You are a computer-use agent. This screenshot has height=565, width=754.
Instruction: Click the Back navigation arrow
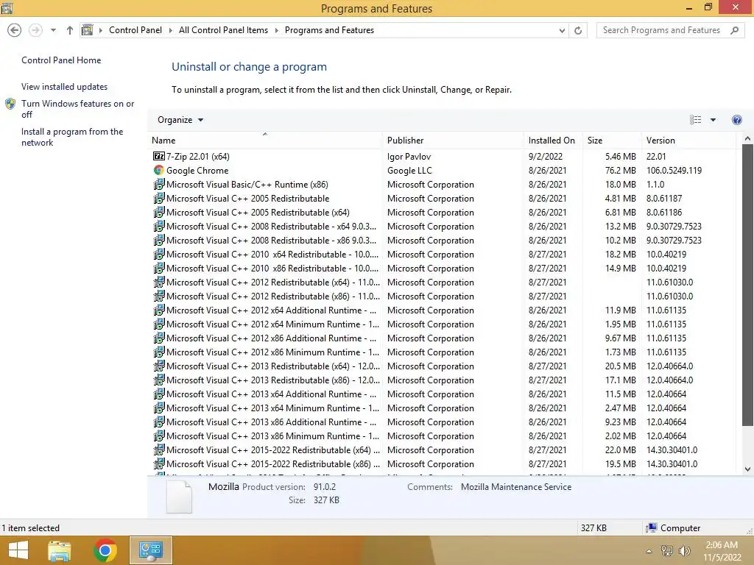coord(15,30)
